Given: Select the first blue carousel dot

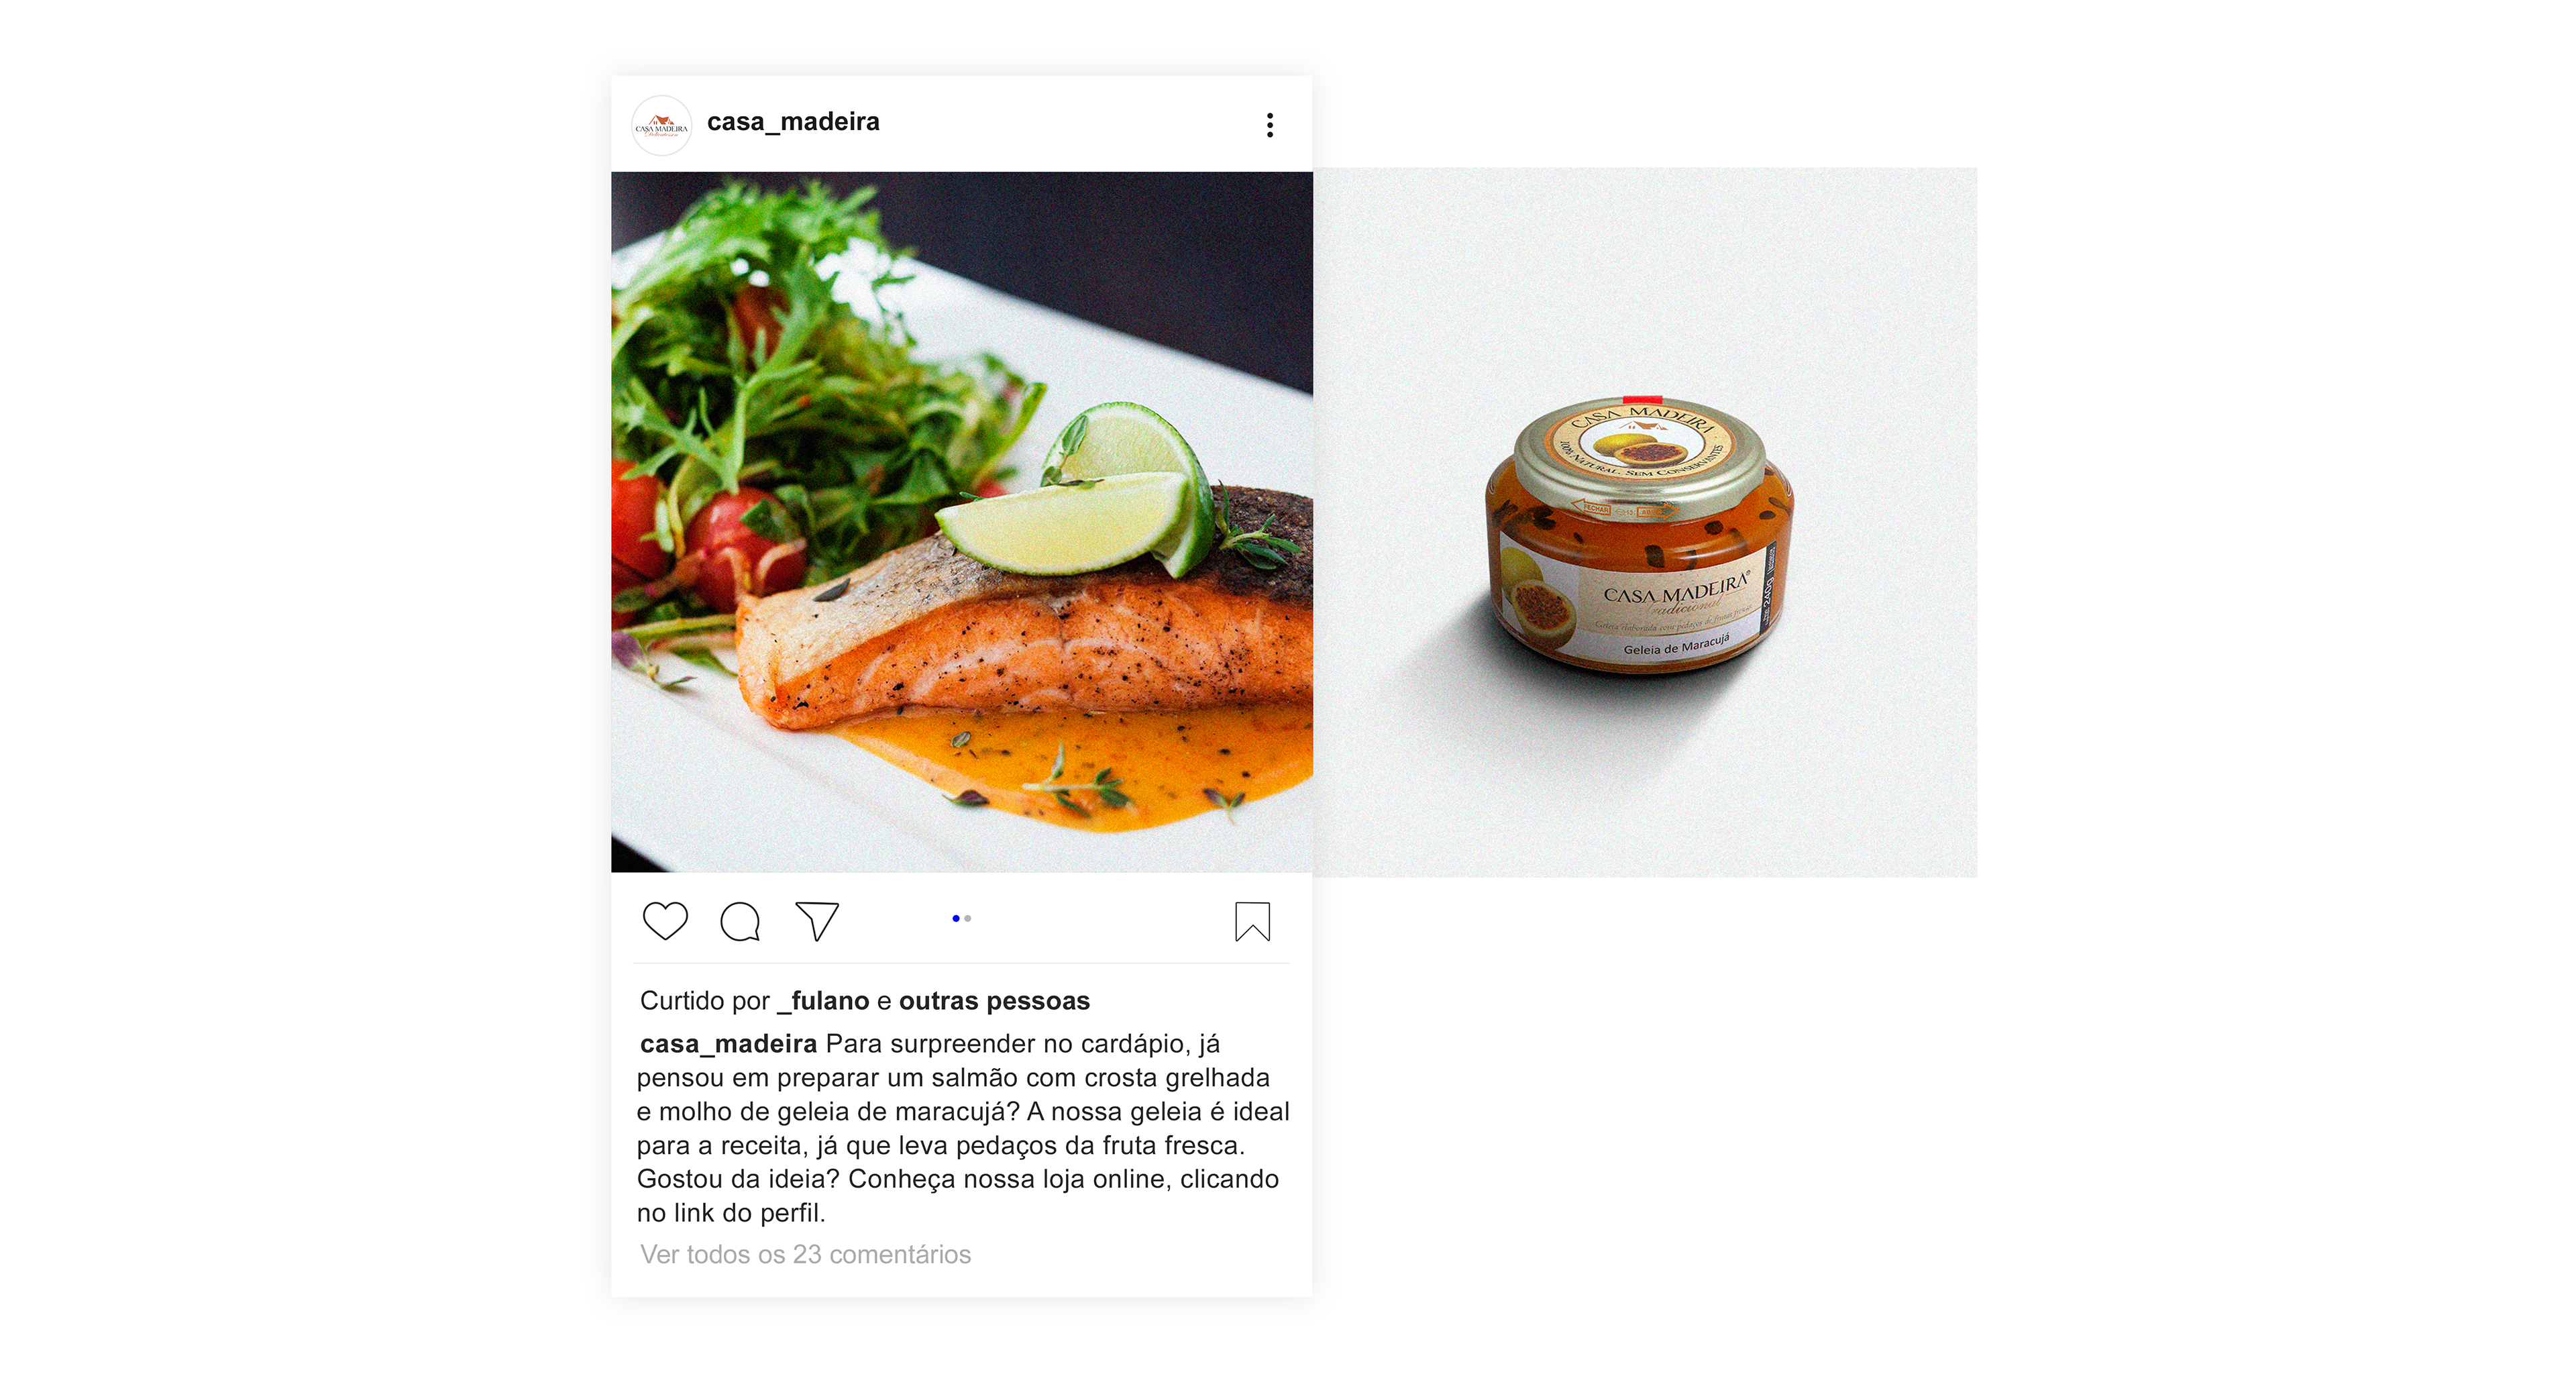Looking at the screenshot, I should pyautogui.click(x=956, y=918).
